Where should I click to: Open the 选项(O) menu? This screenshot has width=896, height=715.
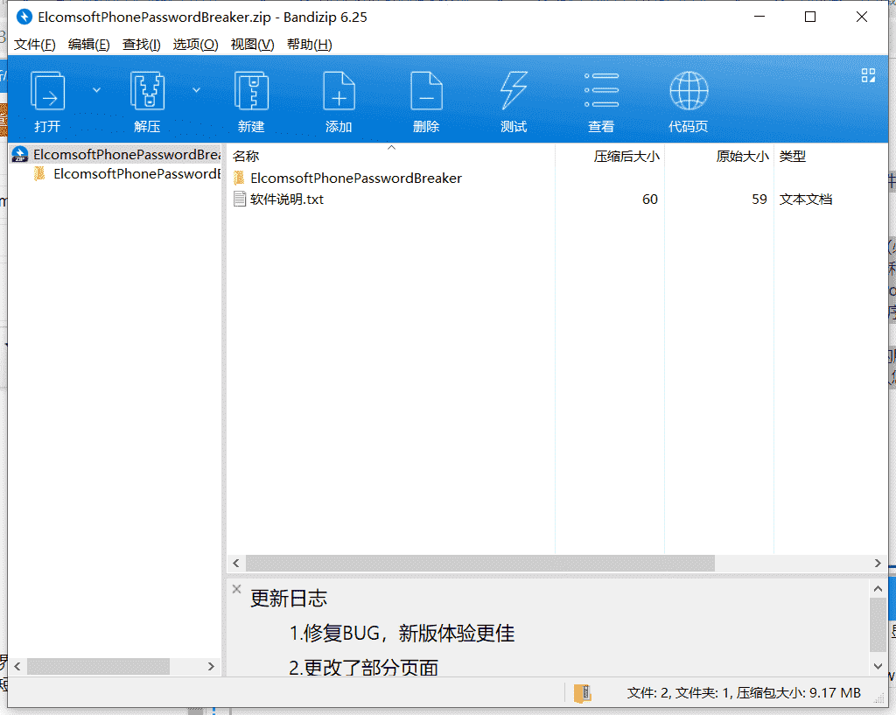click(195, 45)
